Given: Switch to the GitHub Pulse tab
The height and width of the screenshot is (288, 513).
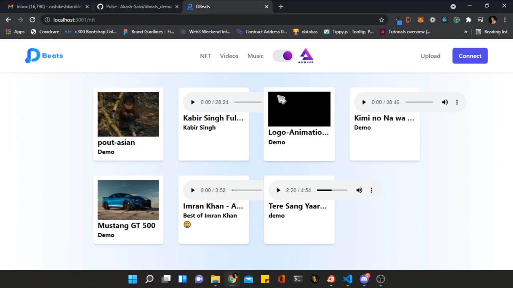Looking at the screenshot, I should tap(138, 7).
